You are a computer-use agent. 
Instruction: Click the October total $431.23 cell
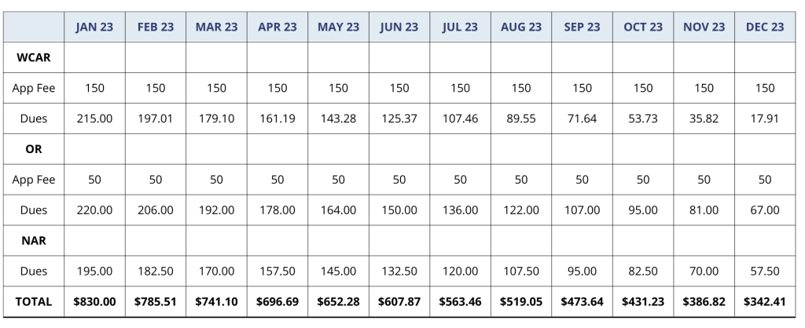point(643,301)
